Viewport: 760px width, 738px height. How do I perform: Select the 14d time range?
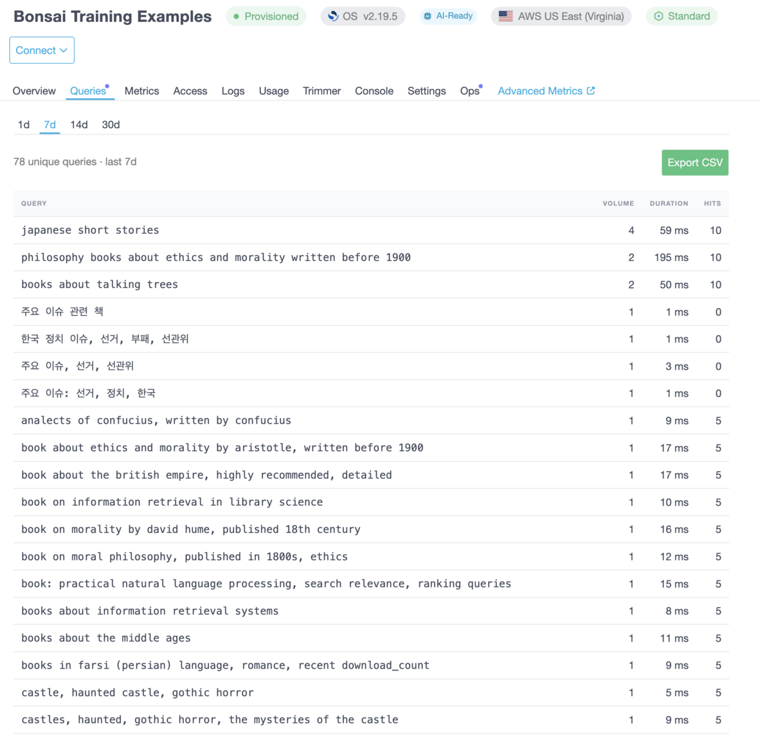pos(79,125)
